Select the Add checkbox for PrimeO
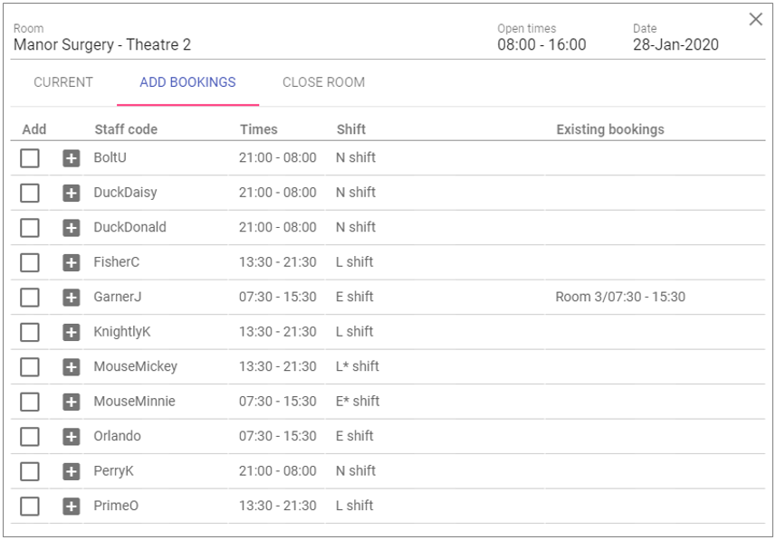Image resolution: width=776 pixels, height=540 pixels. coord(30,507)
